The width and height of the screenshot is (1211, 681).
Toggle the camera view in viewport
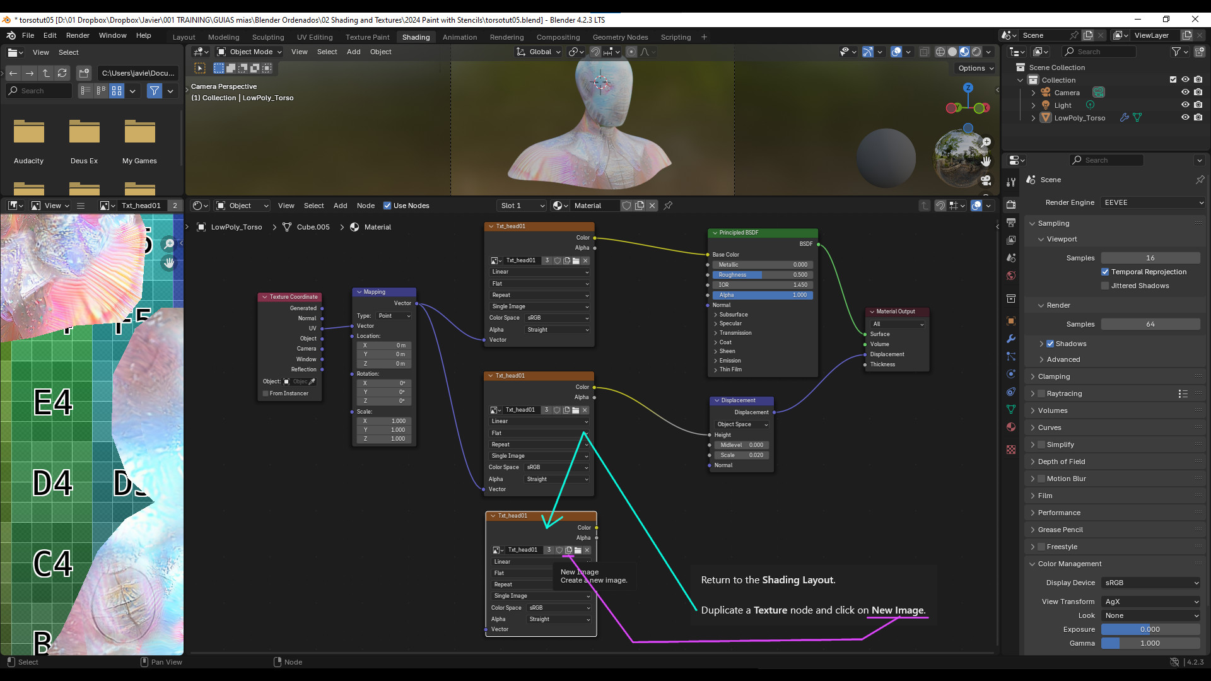tap(986, 181)
